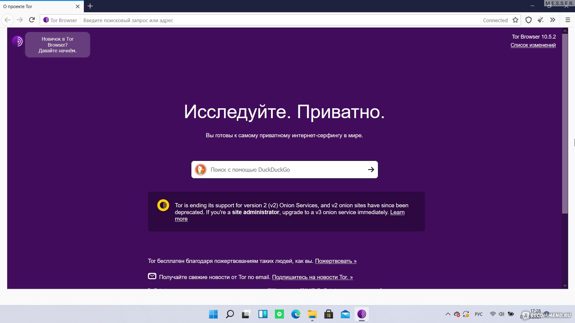Image resolution: width=575 pixels, height=323 pixels.
Task: Expand the overflow toolbar chevron
Action: coord(553,20)
